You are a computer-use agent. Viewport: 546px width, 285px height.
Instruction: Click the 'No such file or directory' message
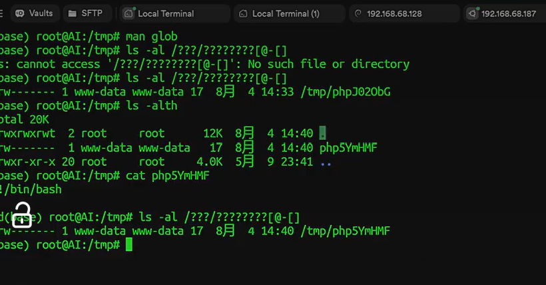tap(328, 64)
